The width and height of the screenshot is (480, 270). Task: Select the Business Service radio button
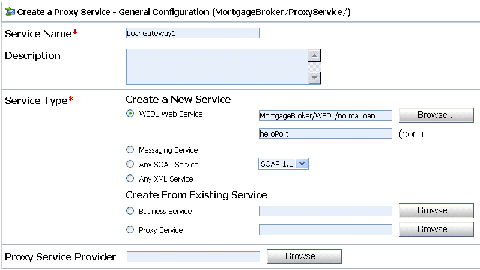coord(130,211)
